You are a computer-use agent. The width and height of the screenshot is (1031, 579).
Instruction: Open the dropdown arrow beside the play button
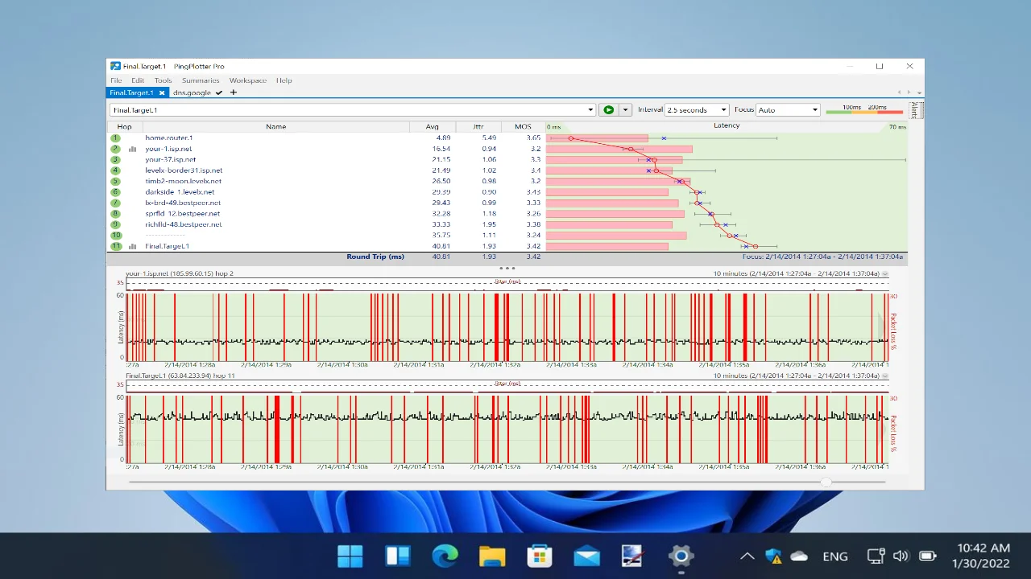[x=625, y=110]
